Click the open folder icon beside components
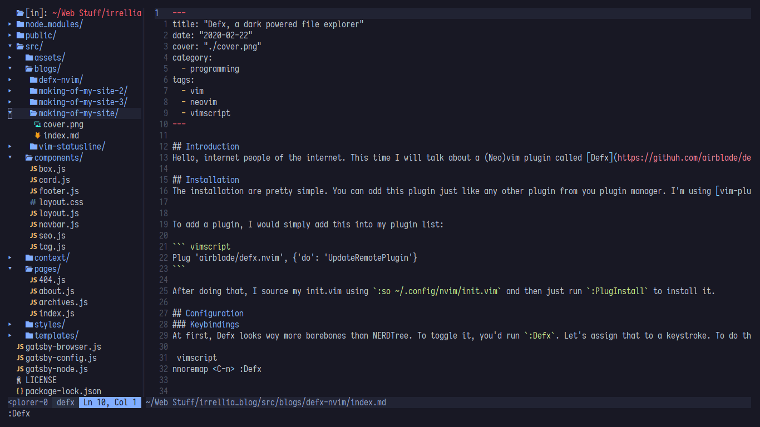Viewport: 760px width, 427px height. pyautogui.click(x=29, y=158)
